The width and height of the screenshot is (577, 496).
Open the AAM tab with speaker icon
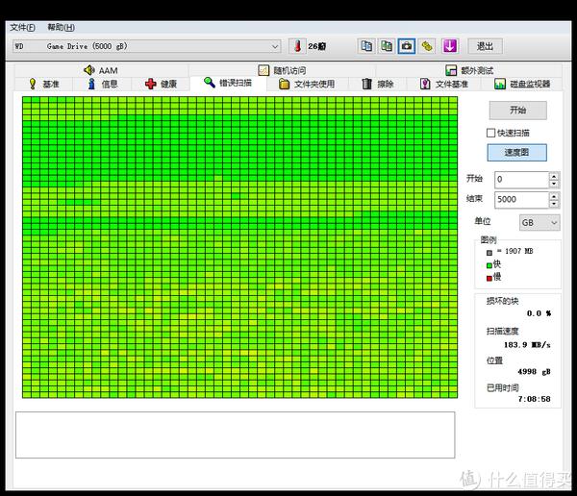[x=100, y=70]
